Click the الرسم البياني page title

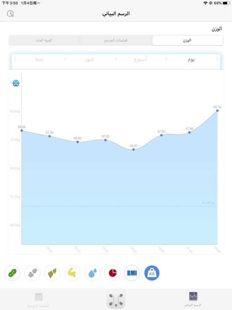point(116,14)
